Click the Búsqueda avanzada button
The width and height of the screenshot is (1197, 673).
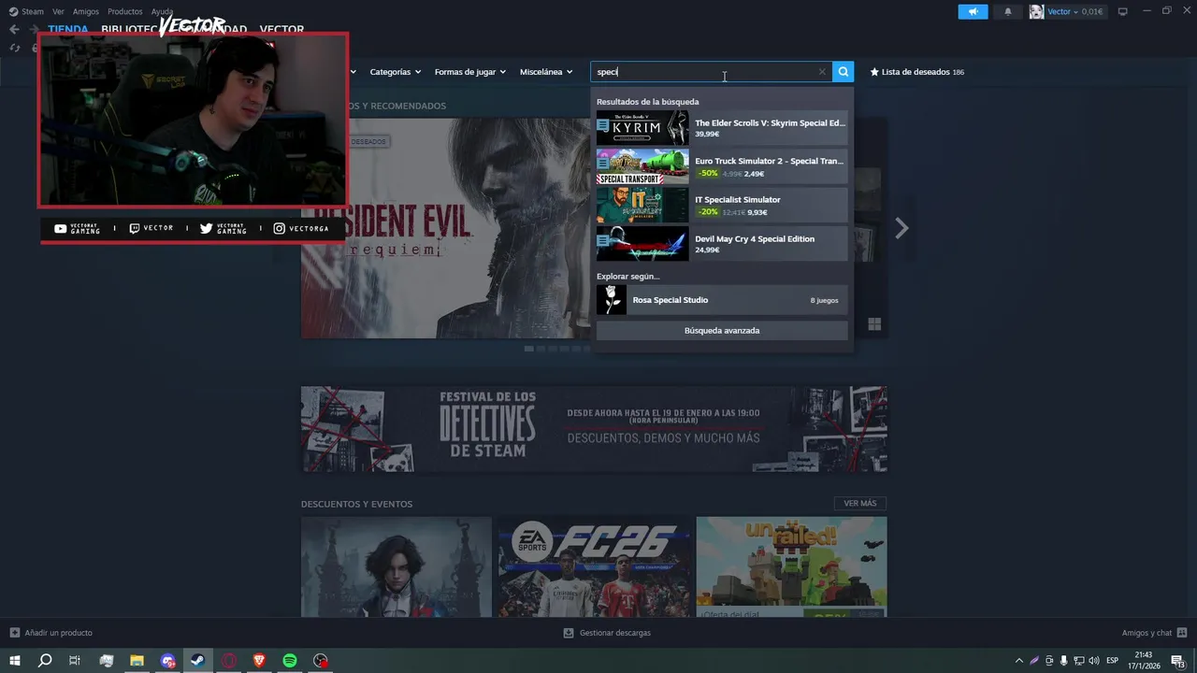click(x=722, y=330)
